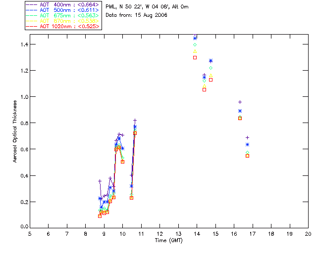The image size is (317, 253).
Task: Click the 'Data from: 15 Aug 2006' line
Action: point(137,15)
